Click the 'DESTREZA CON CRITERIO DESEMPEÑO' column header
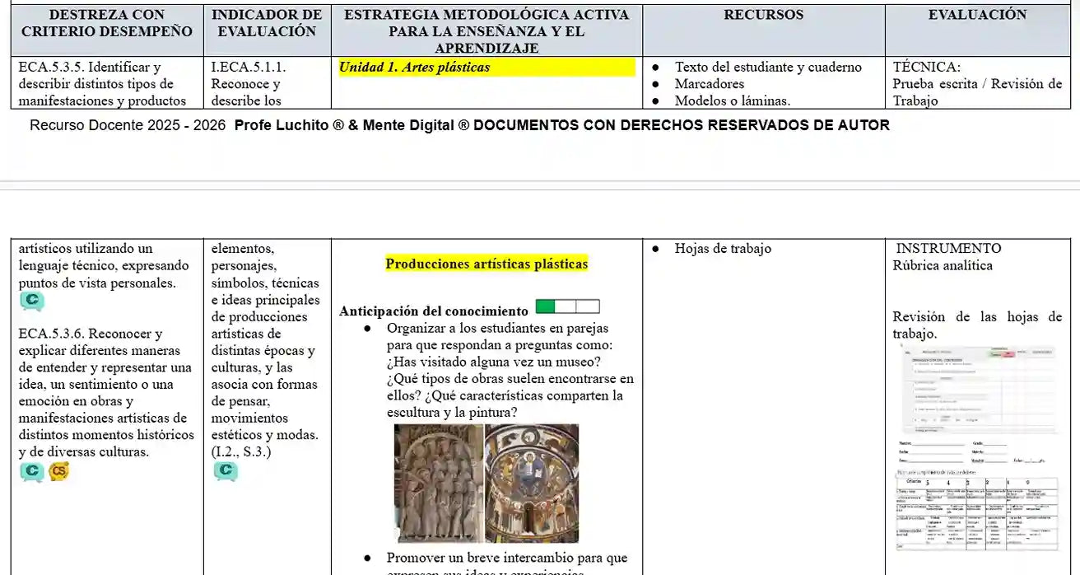Screen dimensions: 1080x575 tap(107, 23)
